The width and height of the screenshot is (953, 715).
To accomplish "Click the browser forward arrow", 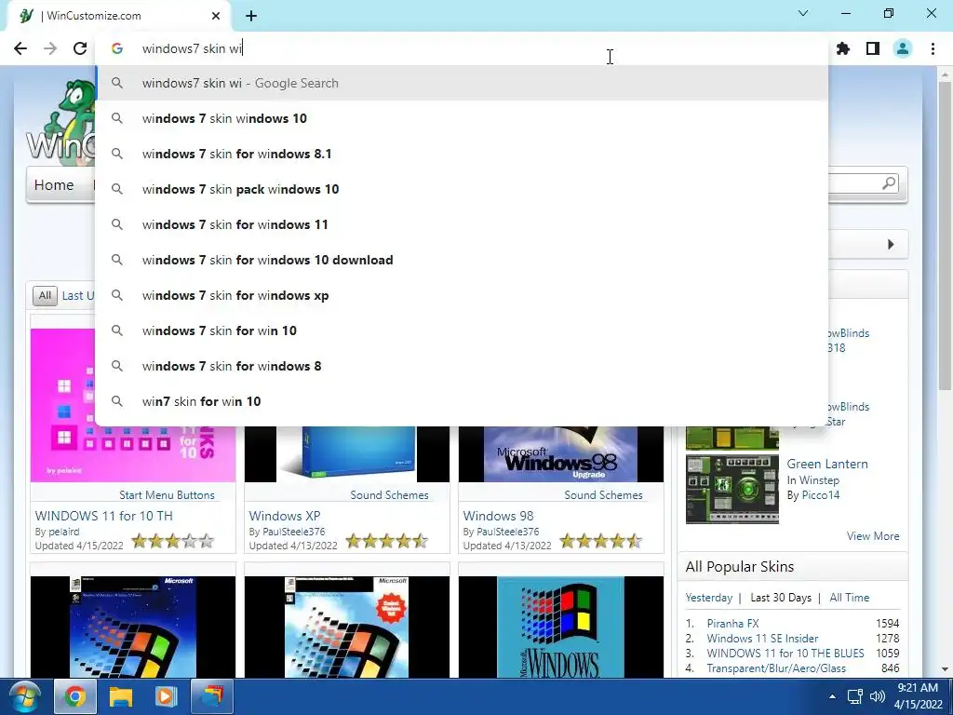I will 50,48.
